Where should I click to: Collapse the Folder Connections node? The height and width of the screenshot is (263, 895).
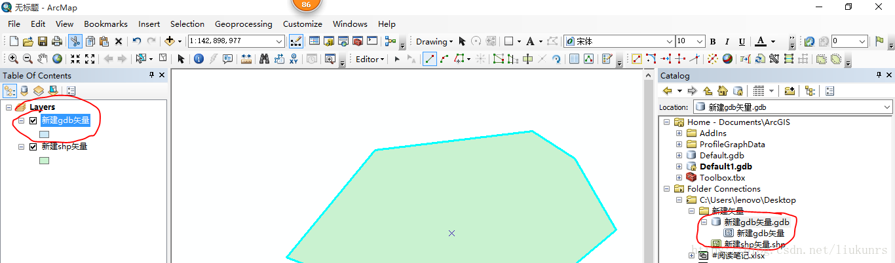pyautogui.click(x=667, y=189)
